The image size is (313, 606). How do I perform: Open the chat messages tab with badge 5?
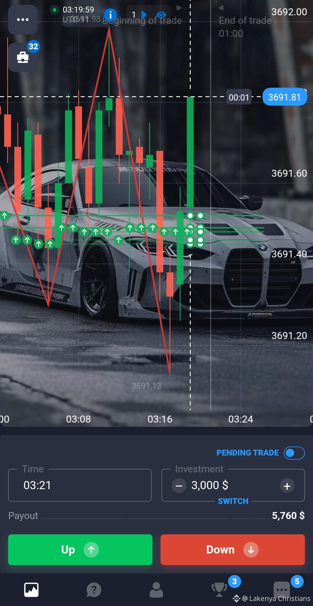coord(282,589)
